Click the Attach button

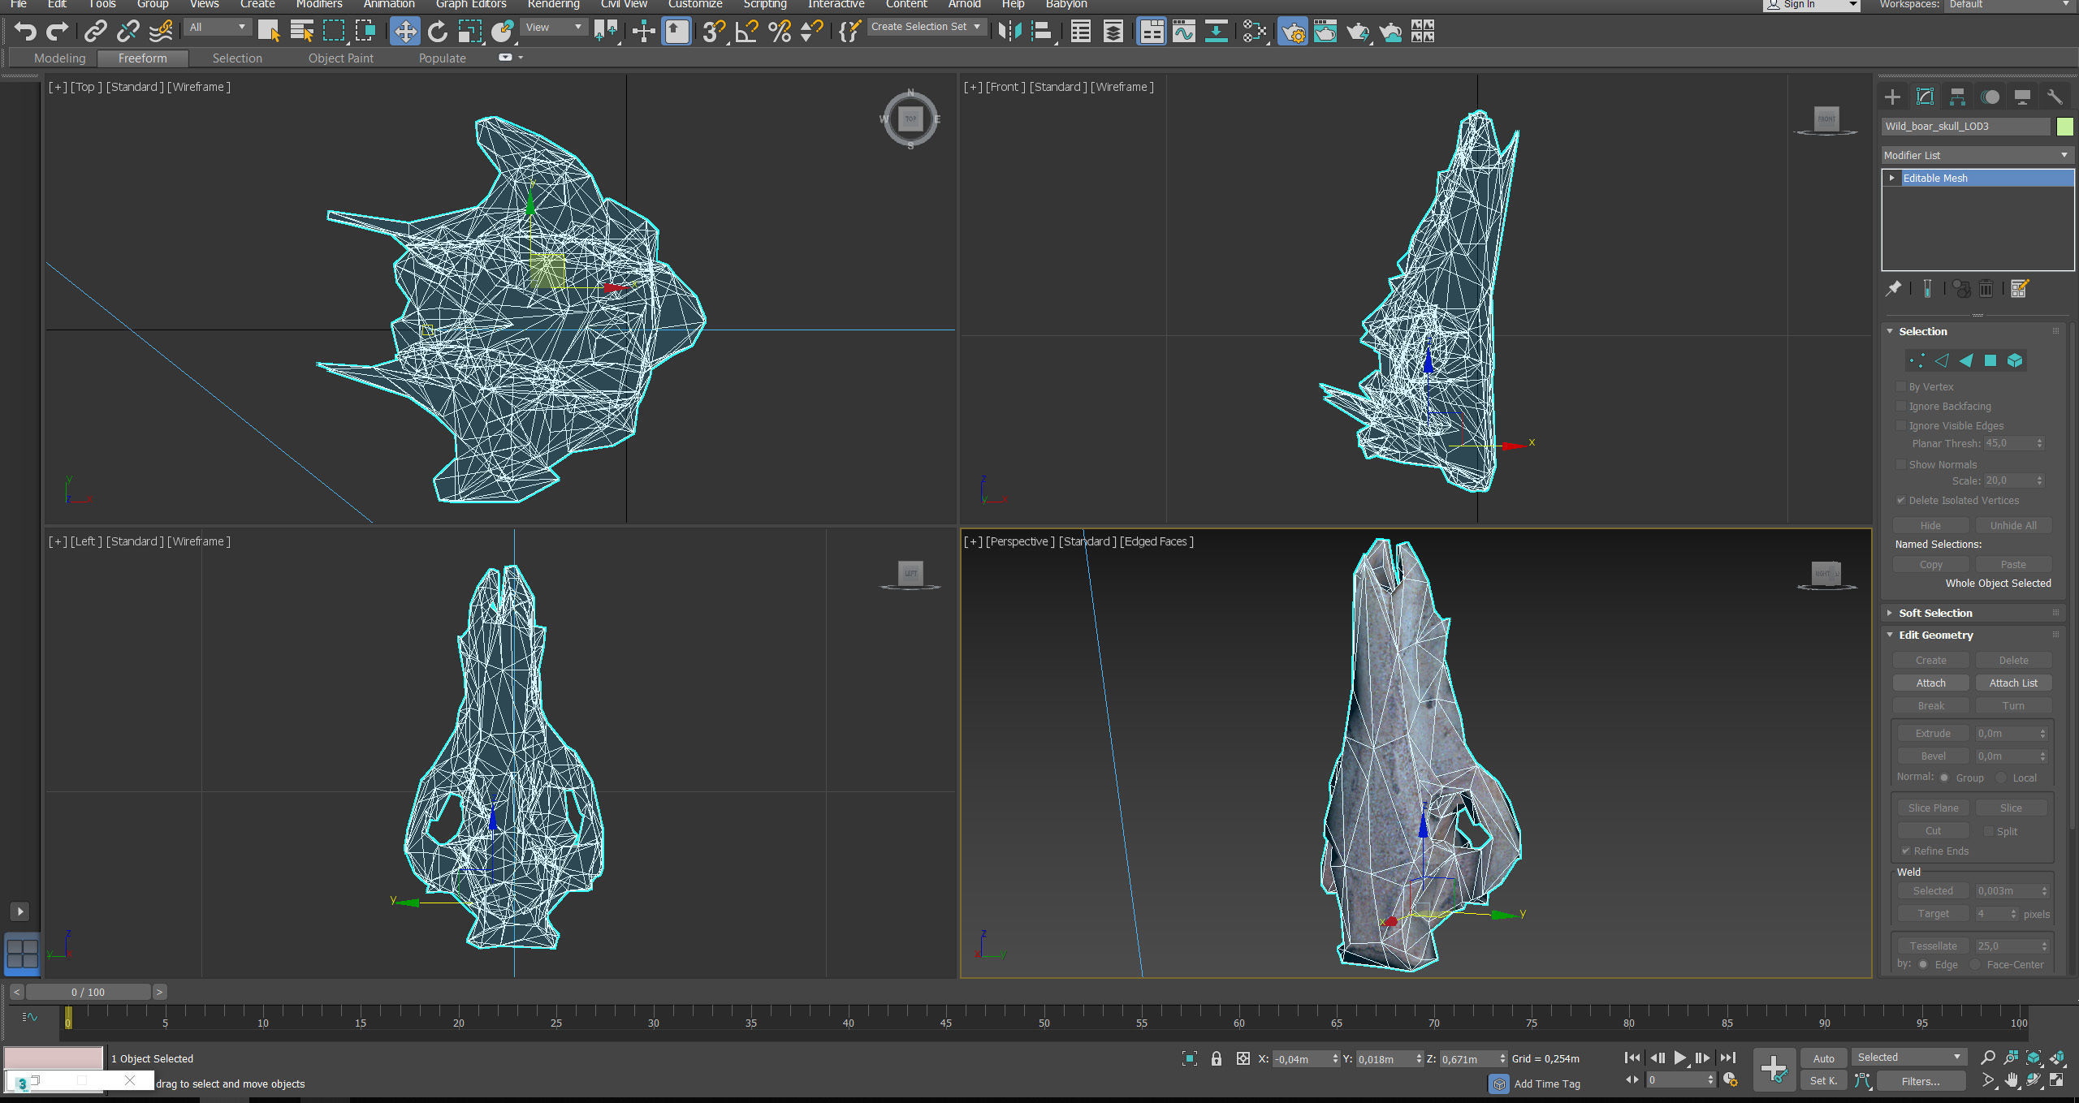1930,683
